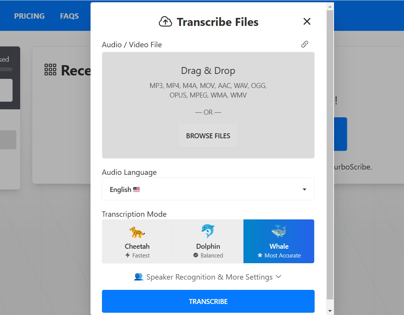Go to the FAQS navigation item
The width and height of the screenshot is (404, 315).
tap(69, 16)
